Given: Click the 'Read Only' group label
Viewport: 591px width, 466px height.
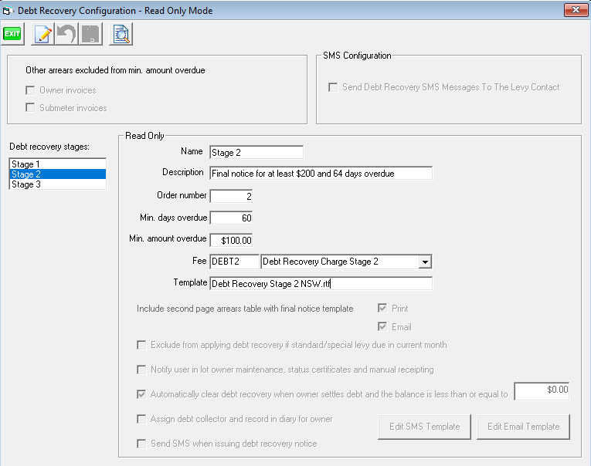Looking at the screenshot, I should pyautogui.click(x=144, y=136).
